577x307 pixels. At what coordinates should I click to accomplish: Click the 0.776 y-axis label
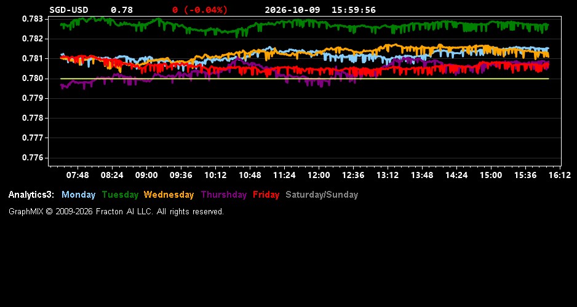click(x=33, y=158)
